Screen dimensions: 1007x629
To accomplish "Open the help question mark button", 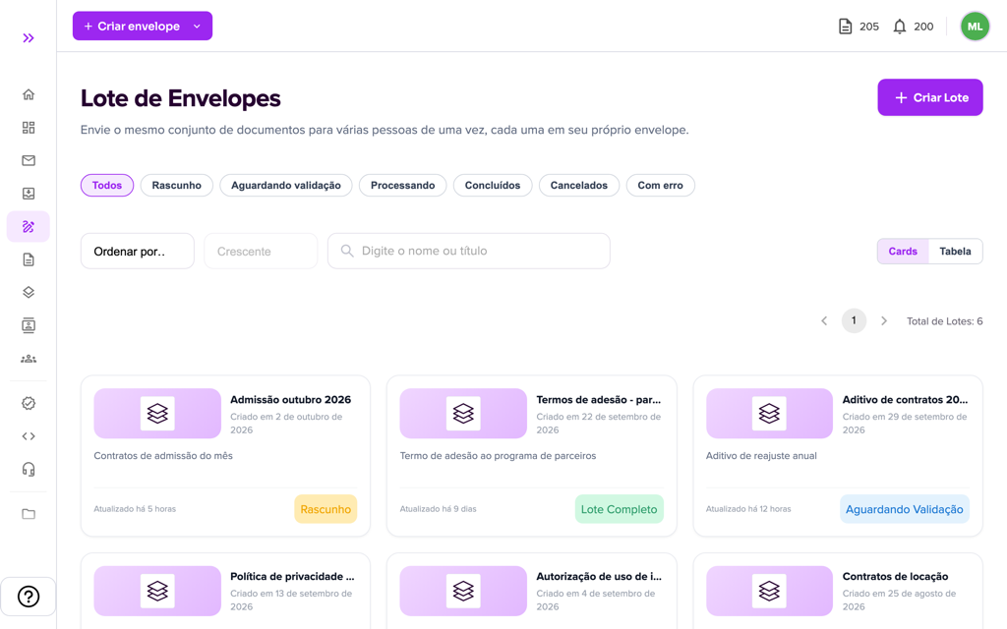I will pos(29,597).
